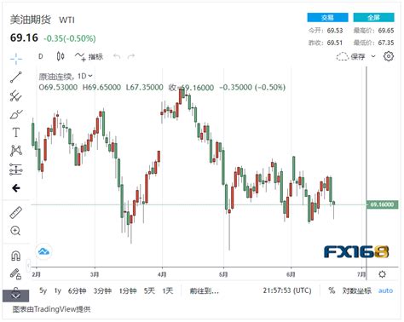This screenshot has width=404, height=322.
Task: Enable auto scale option
Action: [385, 290]
